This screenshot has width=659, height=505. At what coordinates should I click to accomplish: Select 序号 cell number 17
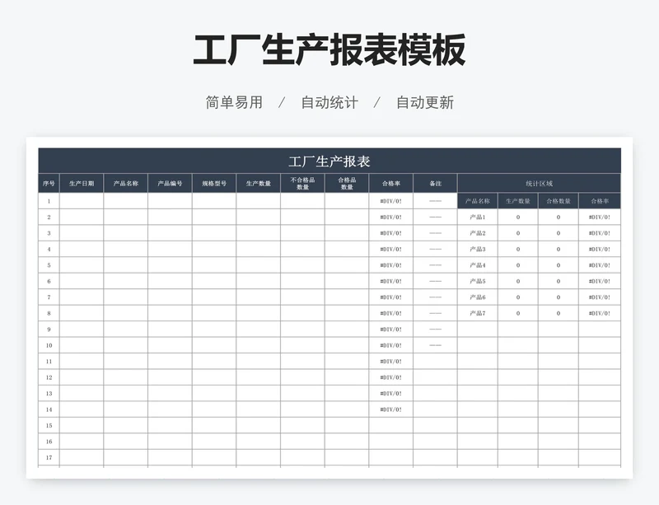coord(49,457)
